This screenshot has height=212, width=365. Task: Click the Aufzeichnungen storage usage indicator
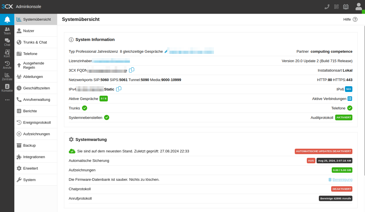coord(342,170)
